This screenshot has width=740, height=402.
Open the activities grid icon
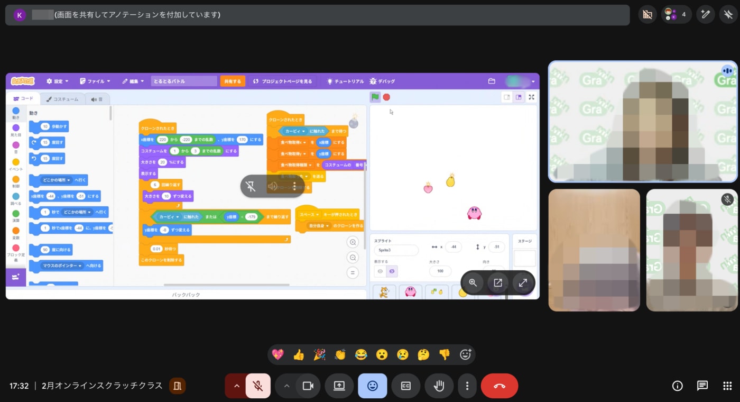click(727, 386)
